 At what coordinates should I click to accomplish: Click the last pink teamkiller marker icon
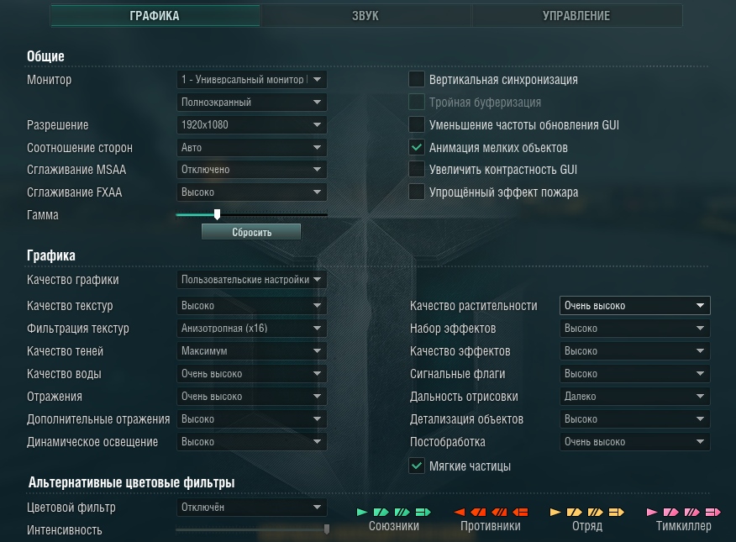(x=713, y=512)
